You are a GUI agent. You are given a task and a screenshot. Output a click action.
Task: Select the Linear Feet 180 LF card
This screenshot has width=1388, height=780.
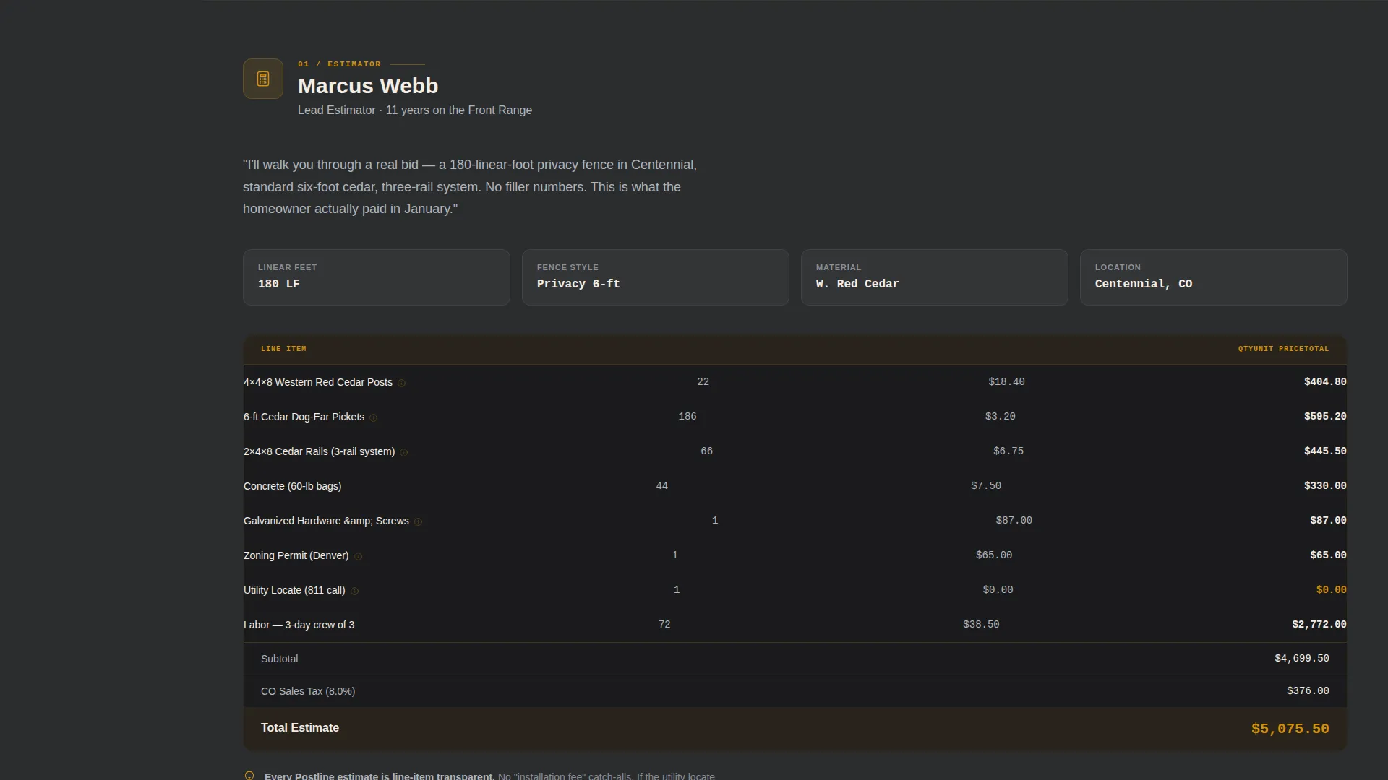[377, 277]
